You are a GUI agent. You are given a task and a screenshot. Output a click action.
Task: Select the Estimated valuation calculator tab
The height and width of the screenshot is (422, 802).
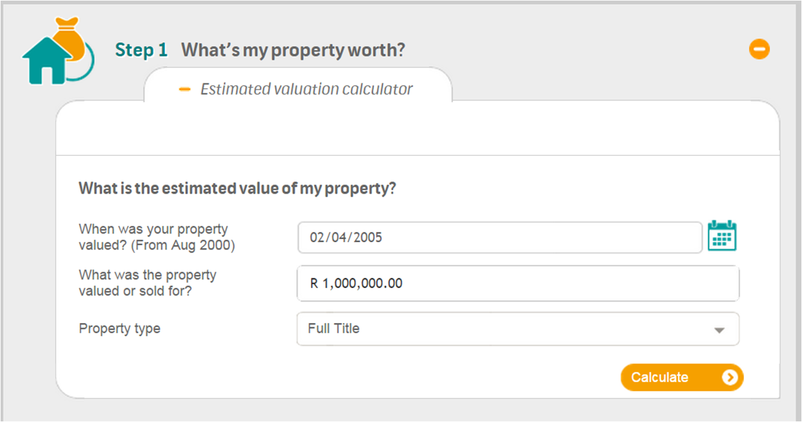[306, 89]
